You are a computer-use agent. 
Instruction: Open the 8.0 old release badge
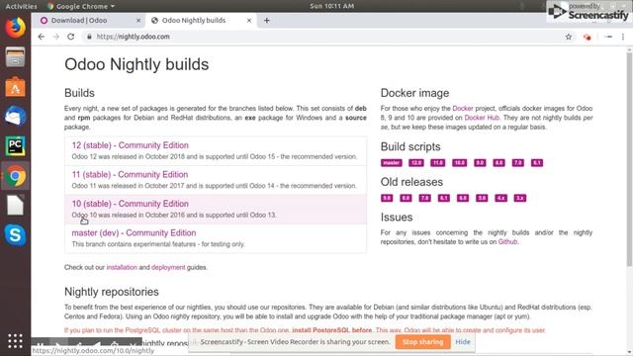406,198
